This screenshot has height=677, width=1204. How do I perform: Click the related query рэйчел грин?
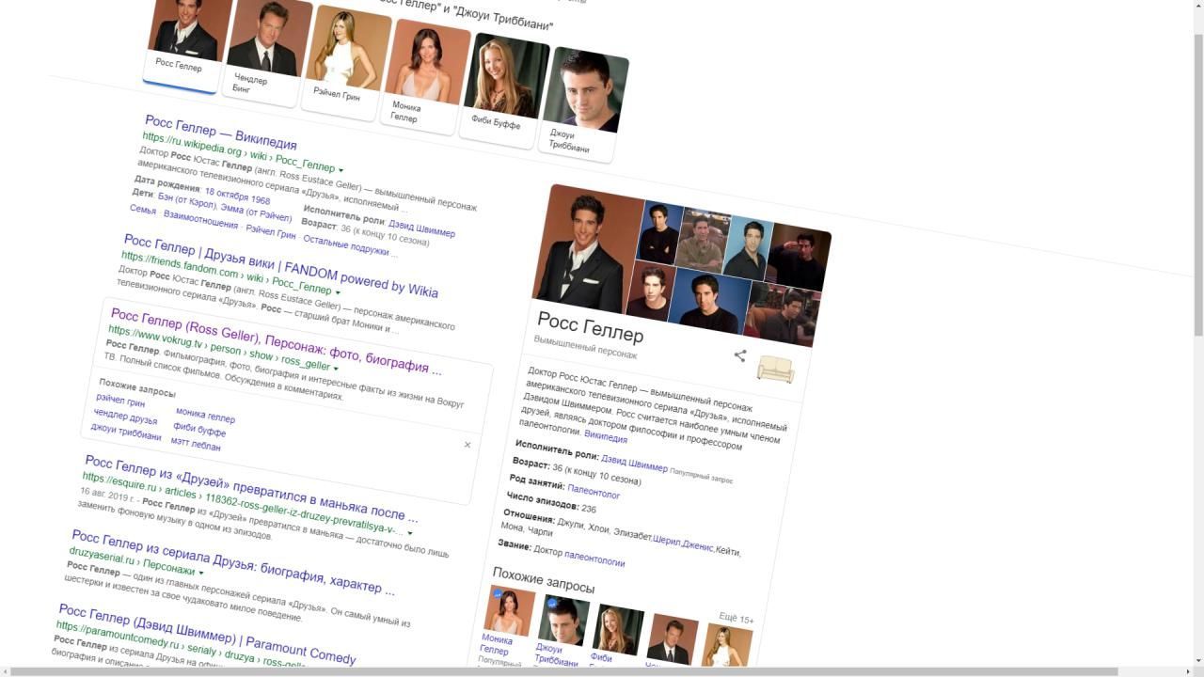(120, 401)
